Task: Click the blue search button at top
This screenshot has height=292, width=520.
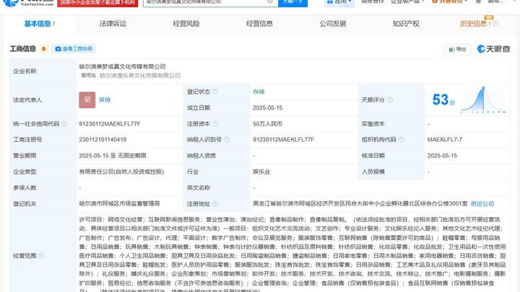Action: [292, 2]
